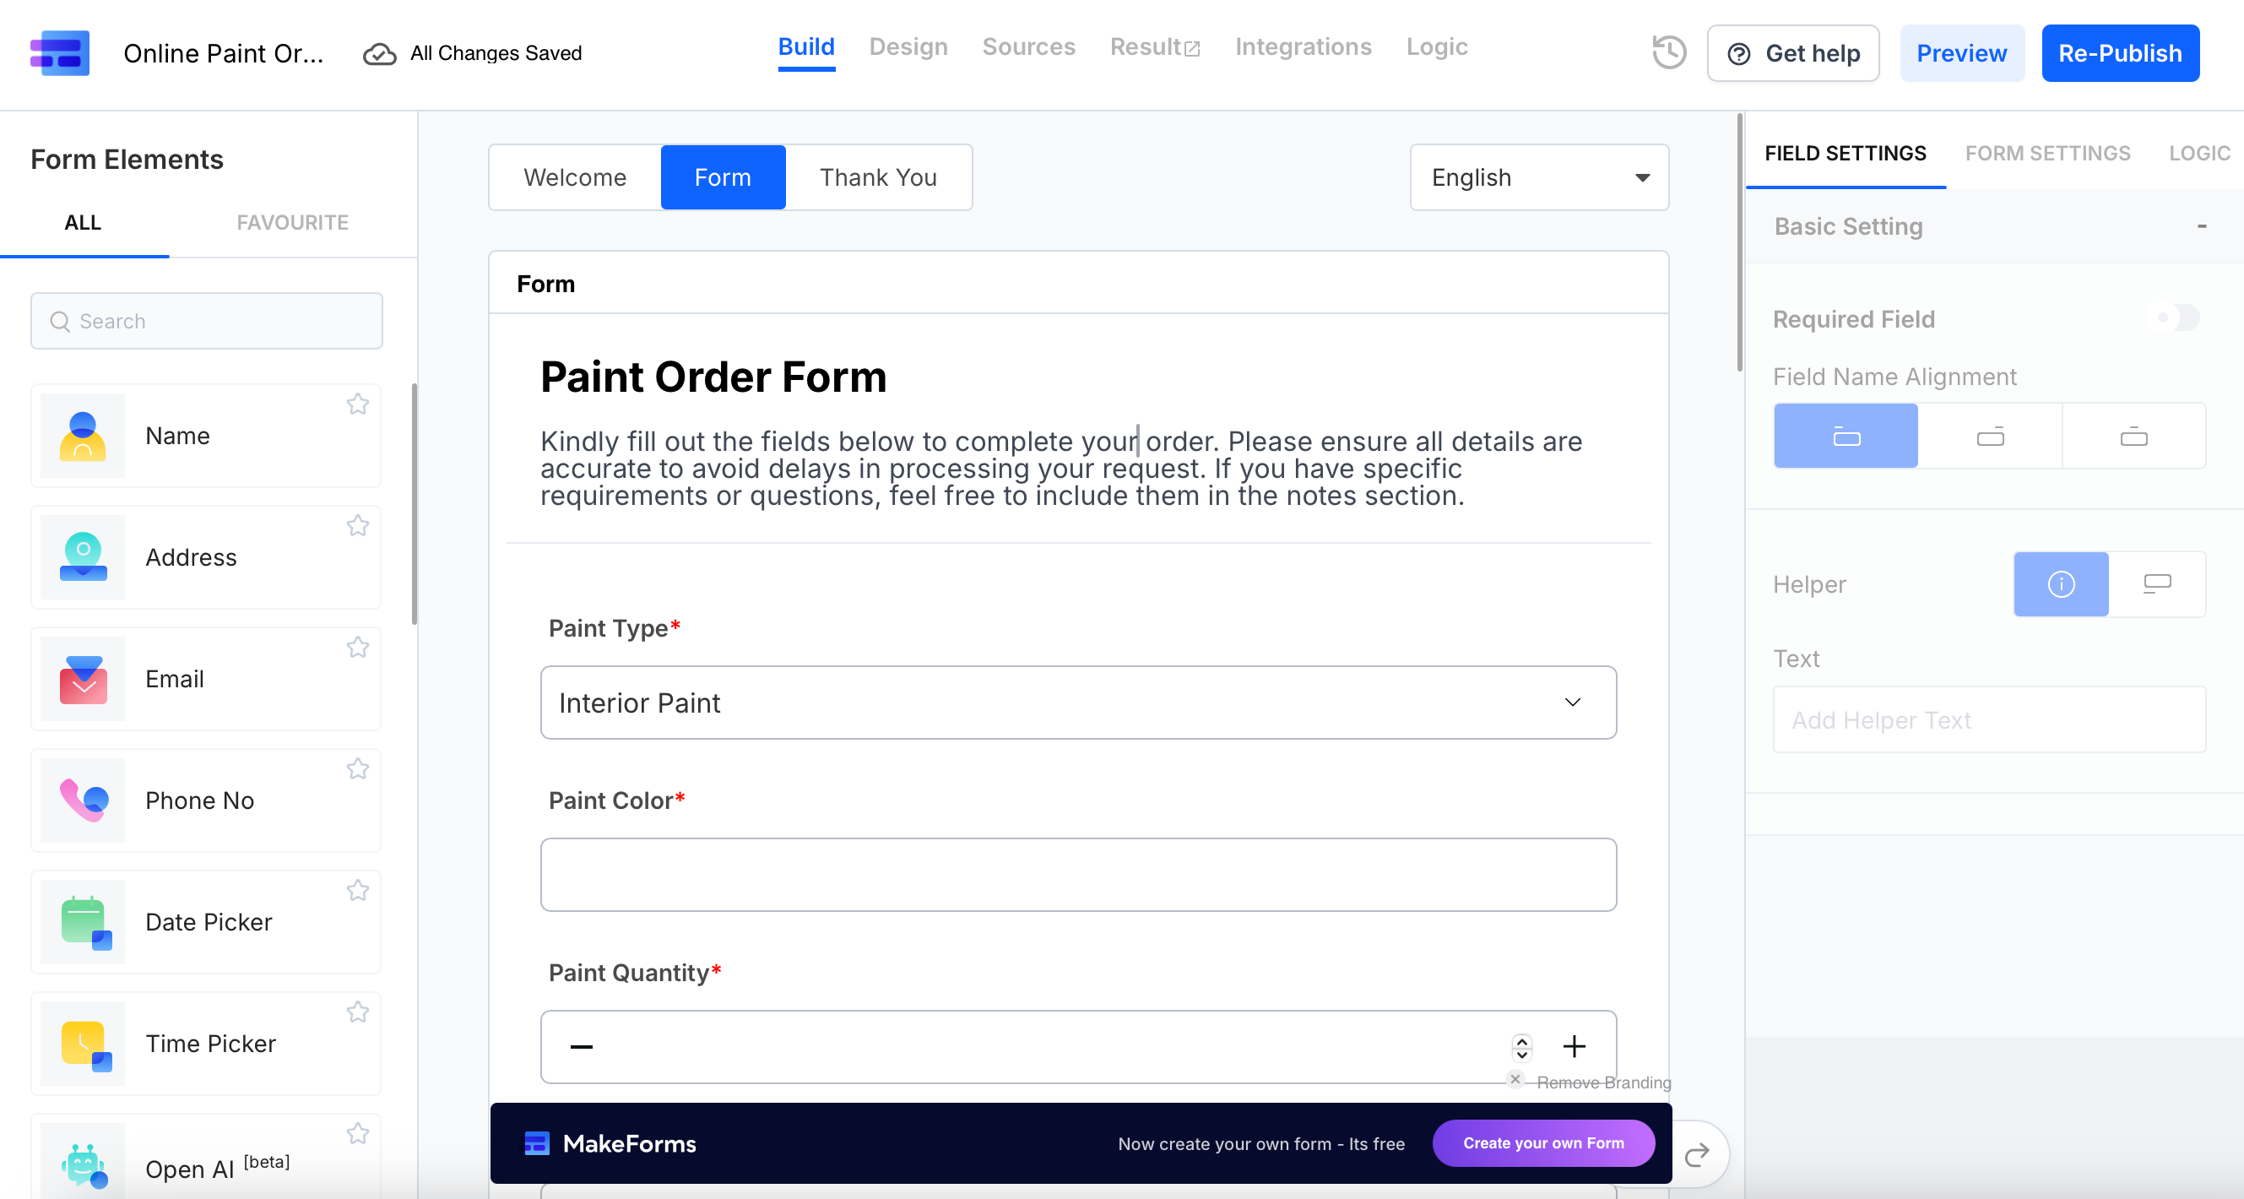
Task: Toggle the Required Field switch
Action: [2178, 318]
